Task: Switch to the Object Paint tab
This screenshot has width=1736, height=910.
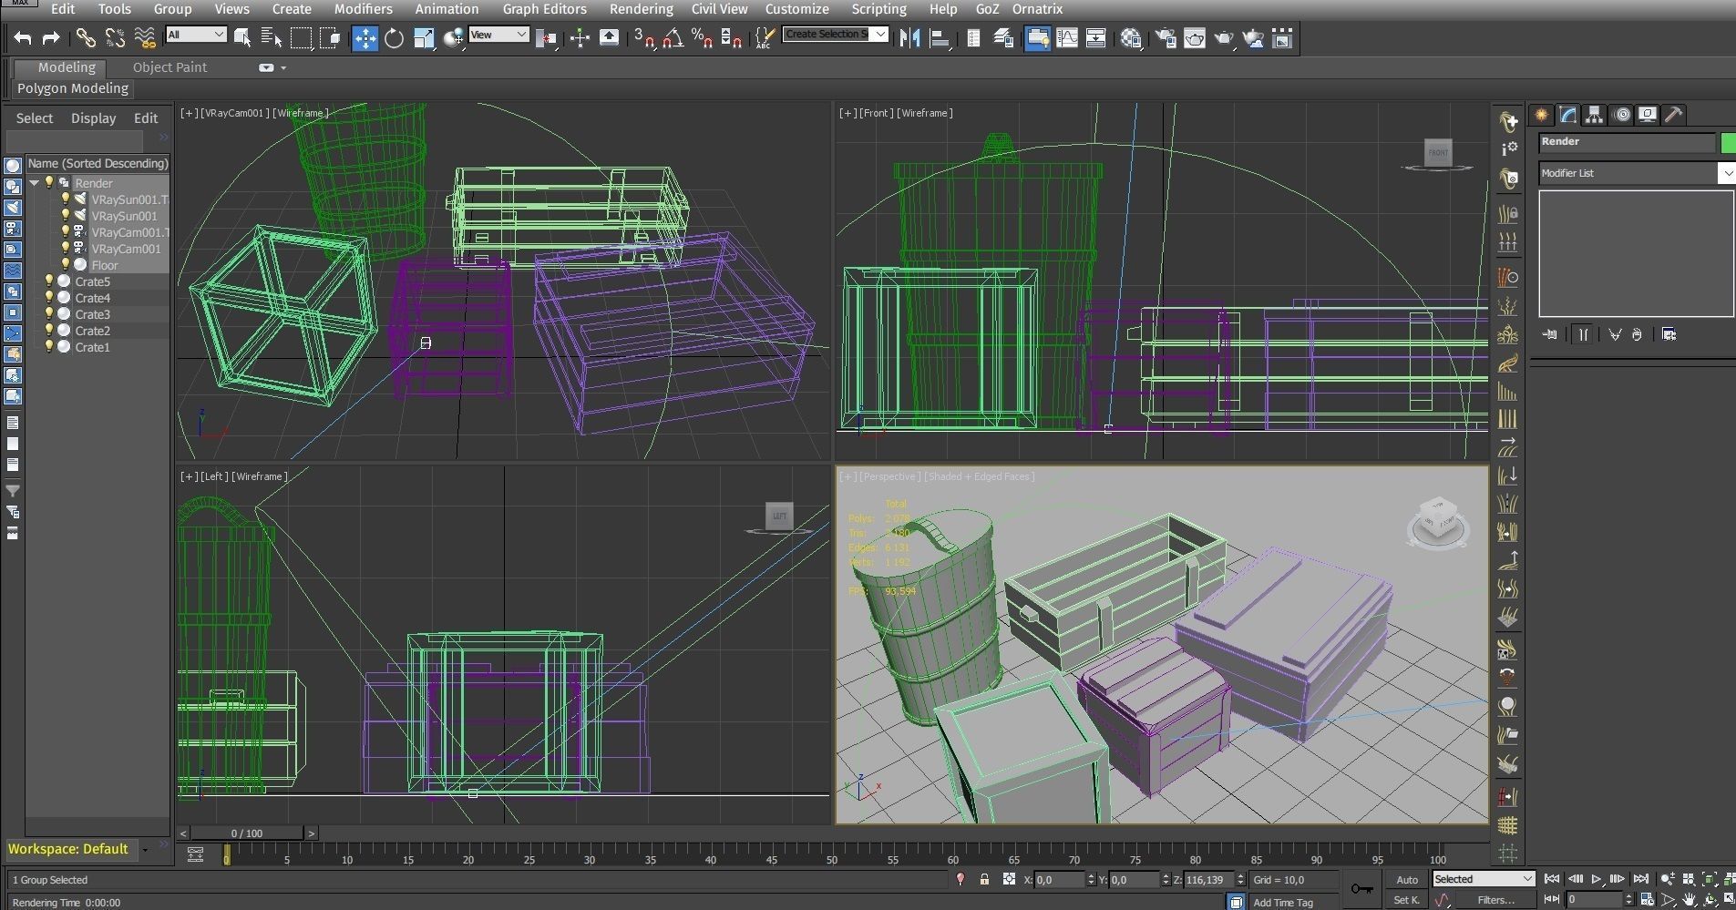Action: pos(169,66)
